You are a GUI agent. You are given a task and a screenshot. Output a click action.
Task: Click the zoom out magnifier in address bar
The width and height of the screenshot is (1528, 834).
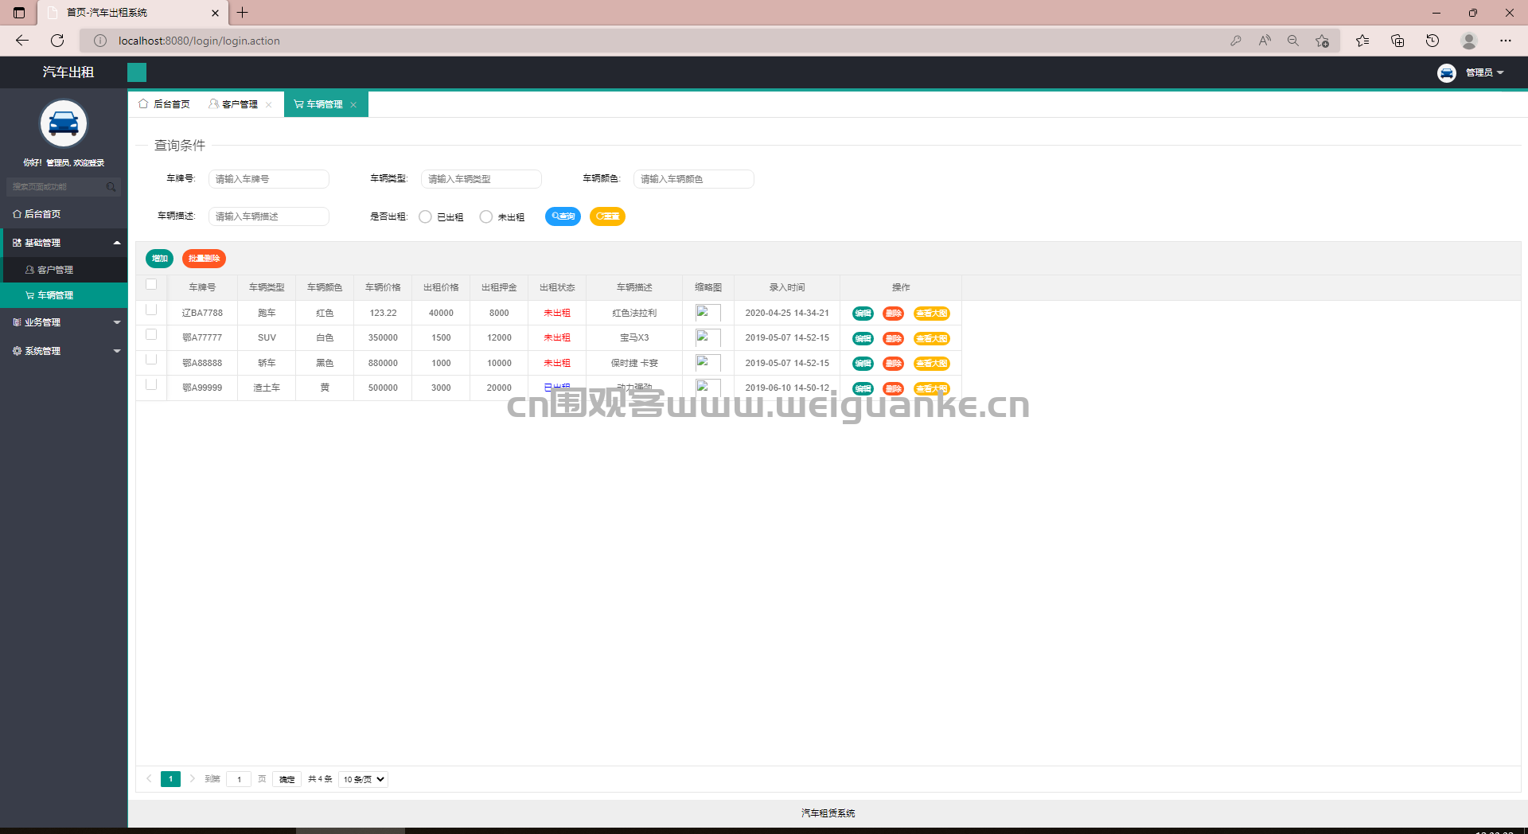1293,41
